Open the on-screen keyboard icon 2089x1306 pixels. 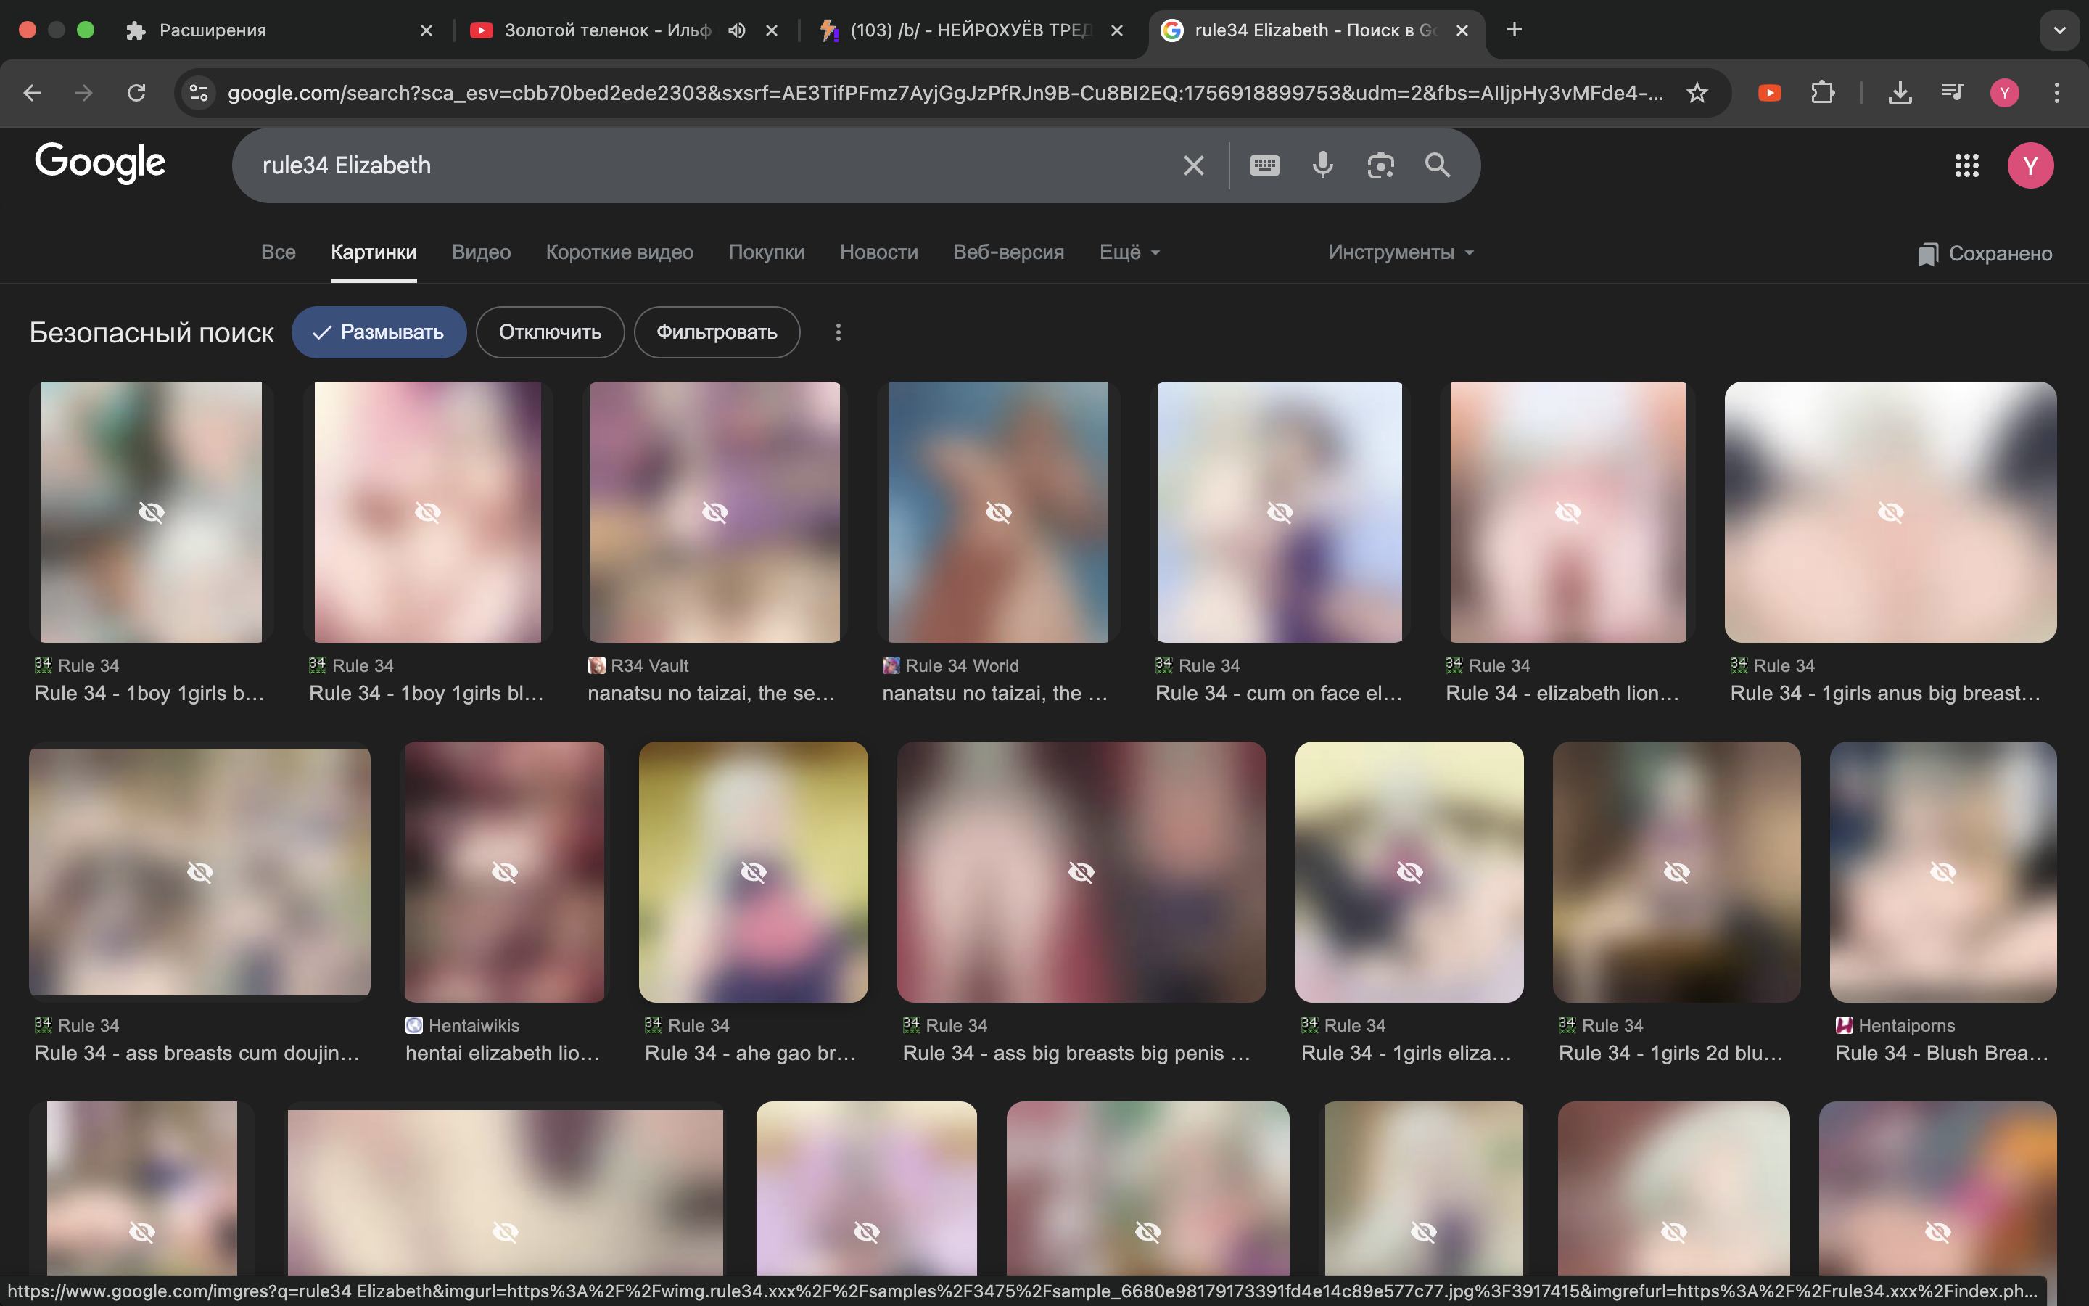1264,165
